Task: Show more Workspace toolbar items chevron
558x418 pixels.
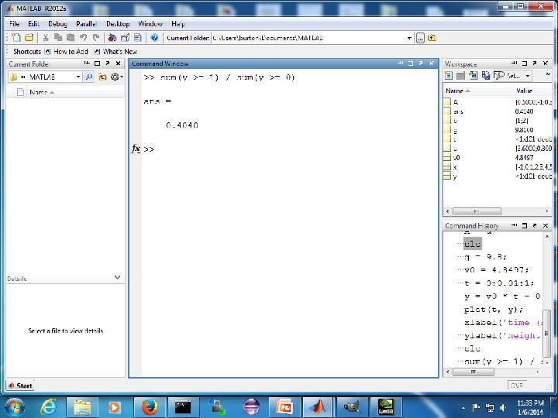Action: 548,74
